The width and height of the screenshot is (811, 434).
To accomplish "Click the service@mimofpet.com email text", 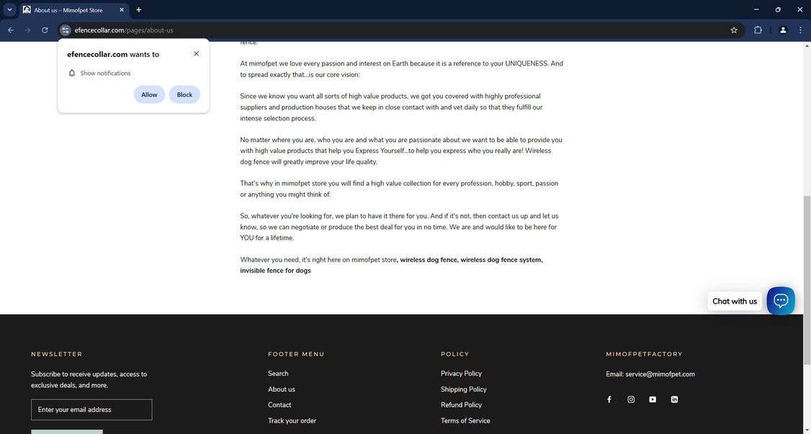I will pyautogui.click(x=660, y=374).
